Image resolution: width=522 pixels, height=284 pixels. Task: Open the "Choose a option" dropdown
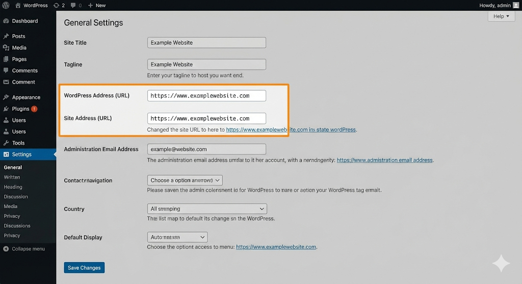pyautogui.click(x=185, y=180)
